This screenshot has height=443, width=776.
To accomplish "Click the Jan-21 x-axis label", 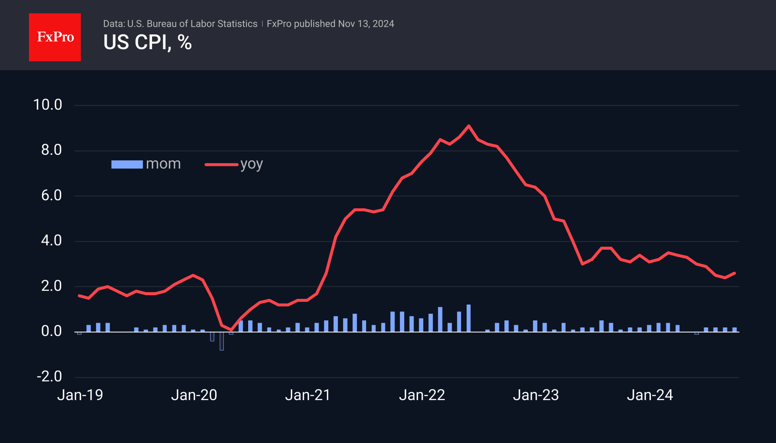I will click(308, 395).
